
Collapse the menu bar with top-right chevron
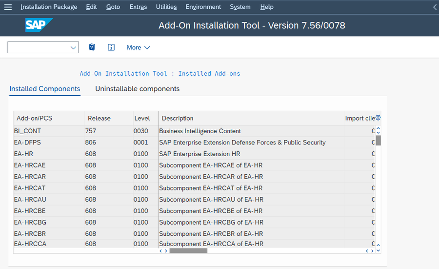435,7
